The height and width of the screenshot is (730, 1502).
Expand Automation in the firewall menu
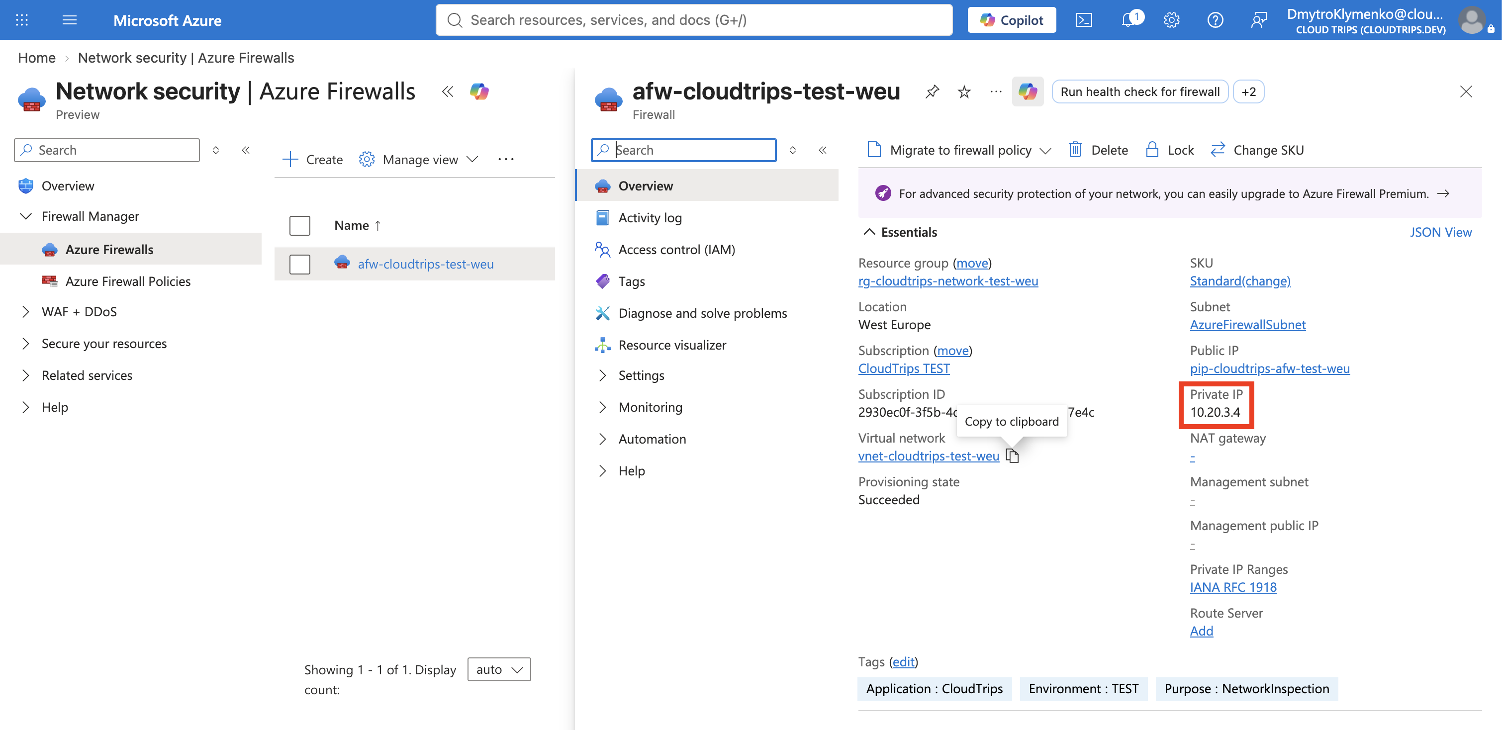pyautogui.click(x=602, y=439)
